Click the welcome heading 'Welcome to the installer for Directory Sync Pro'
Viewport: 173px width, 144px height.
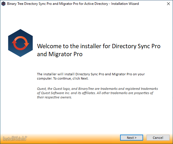pyautogui.click(x=99, y=46)
